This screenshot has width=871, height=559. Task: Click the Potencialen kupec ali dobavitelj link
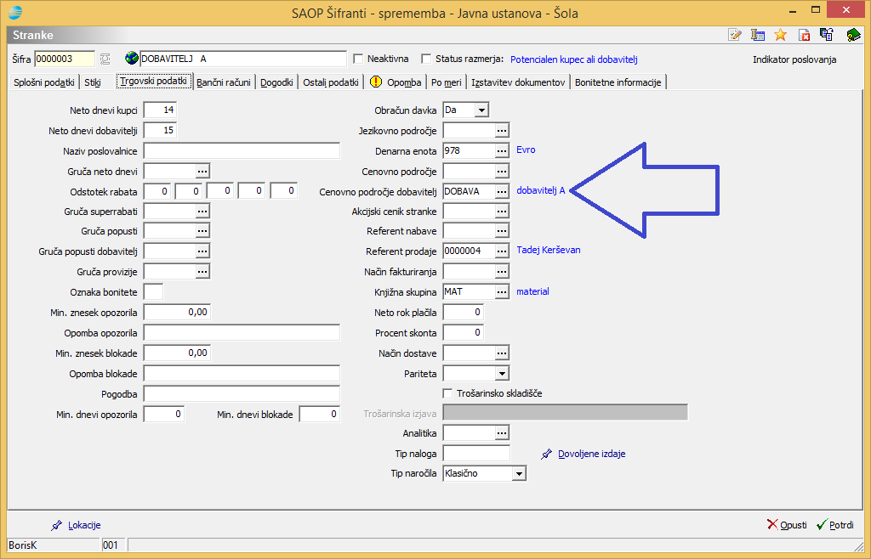click(574, 59)
